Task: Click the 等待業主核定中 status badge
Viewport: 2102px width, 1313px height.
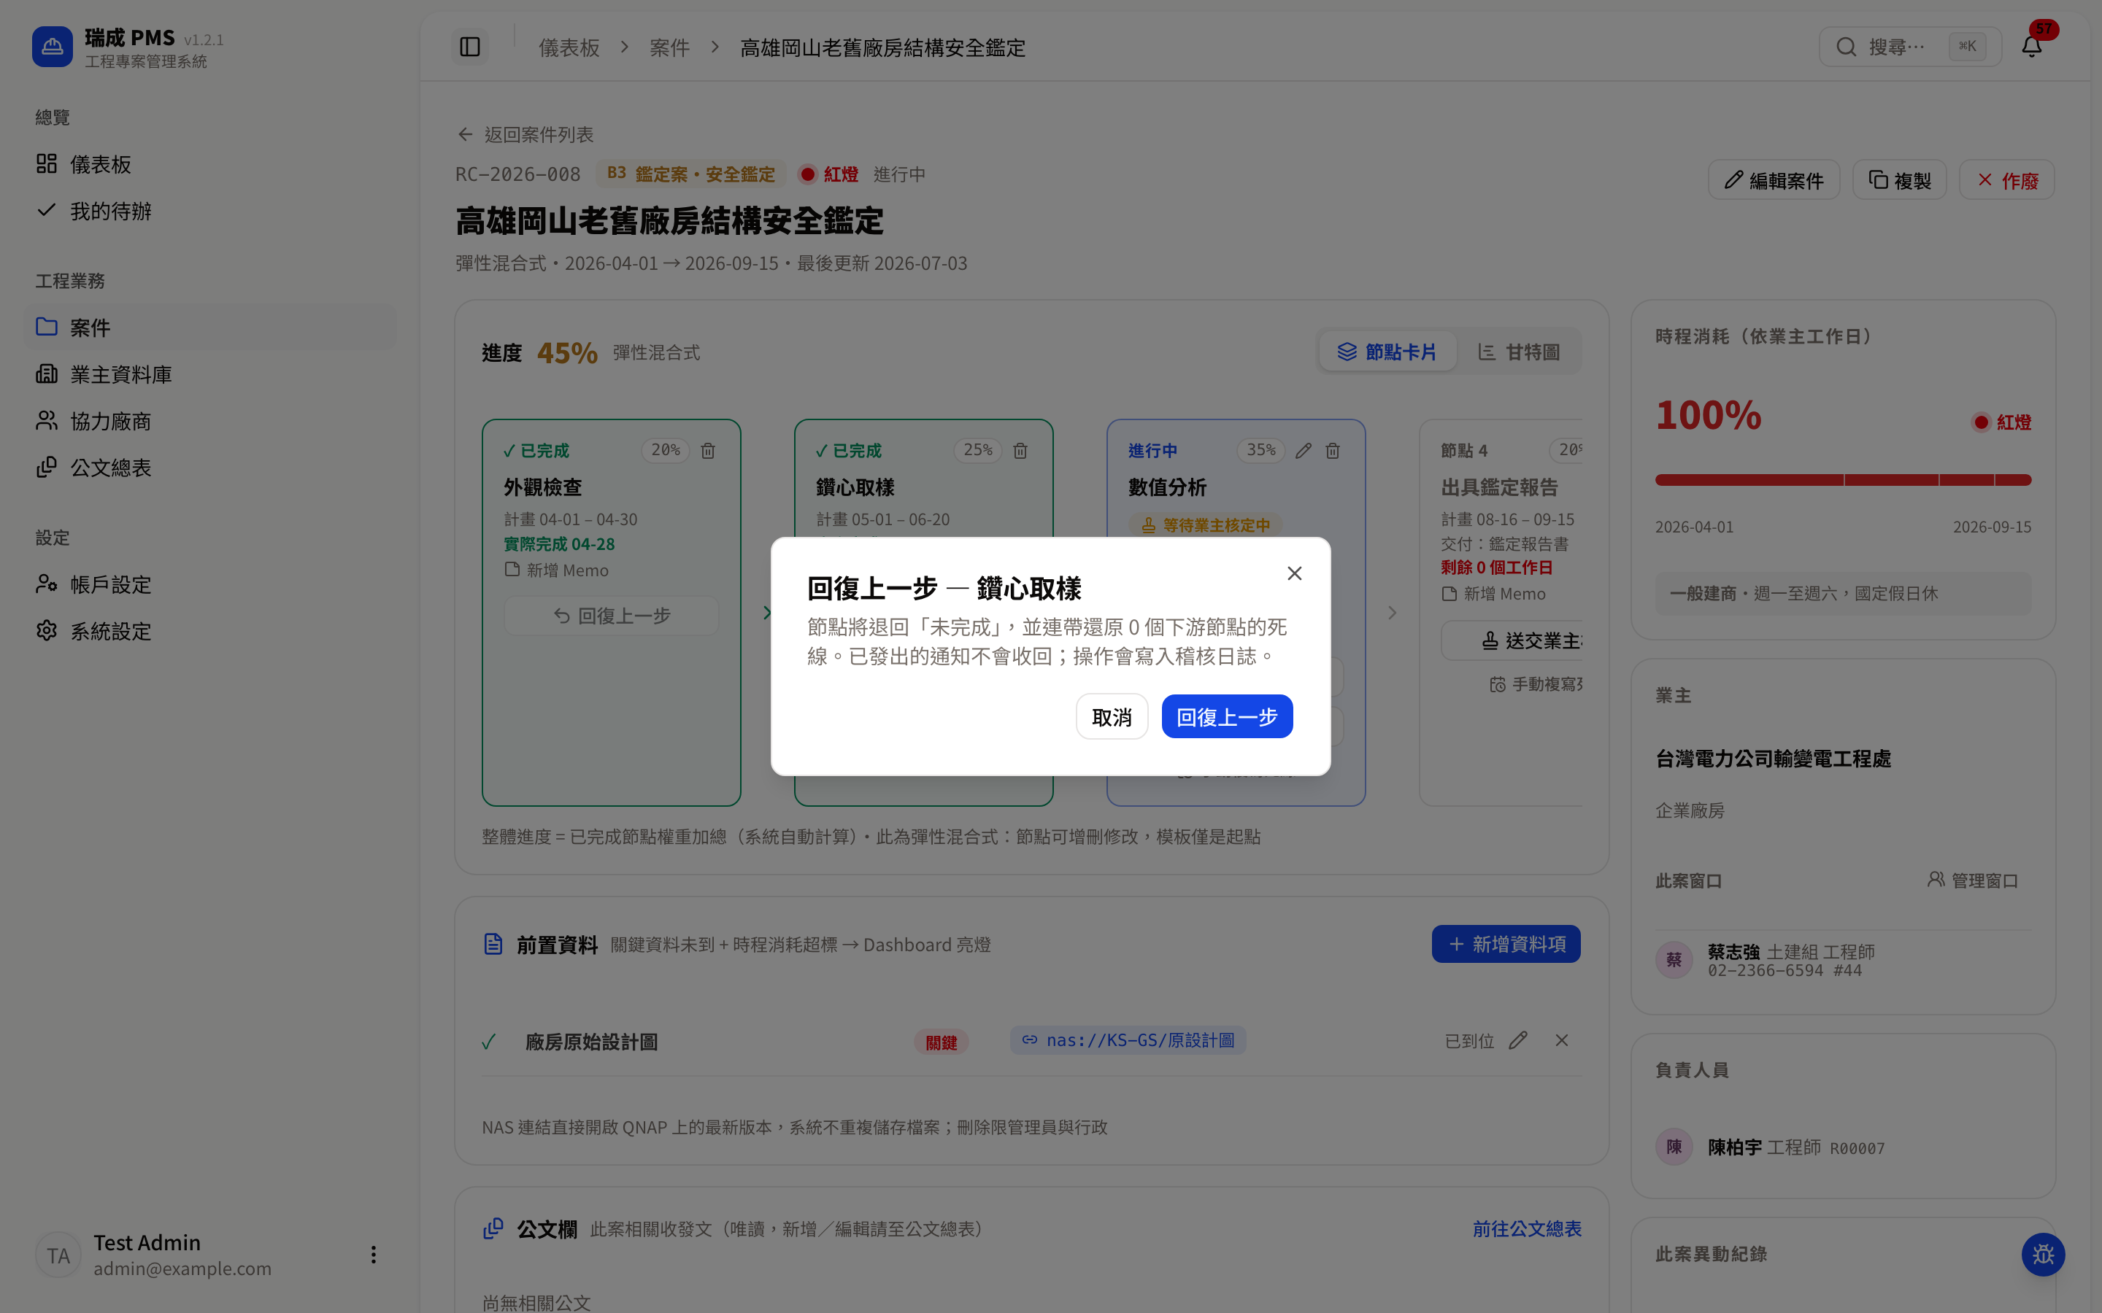Action: point(1206,525)
